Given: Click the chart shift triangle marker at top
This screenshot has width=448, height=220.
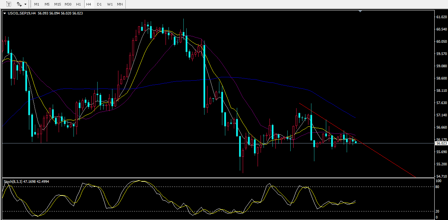Looking at the screenshot, I should [359, 12].
